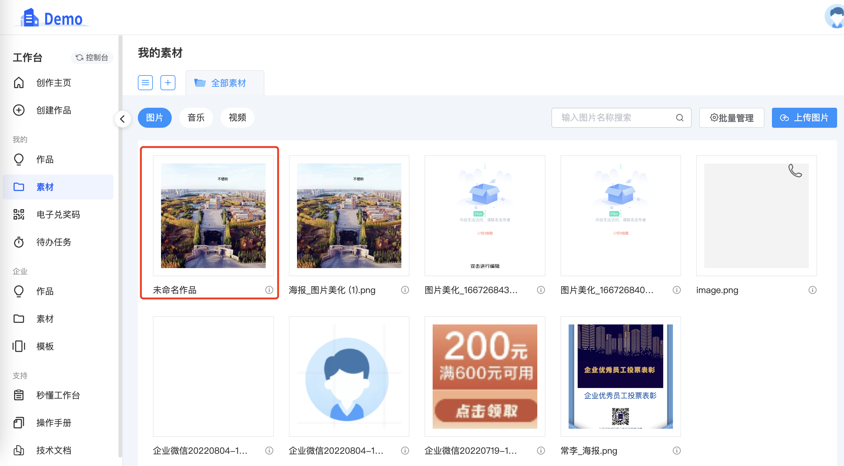The image size is (844, 466).
Task: Click the timer icon beside 待办任务
Action: click(x=19, y=242)
